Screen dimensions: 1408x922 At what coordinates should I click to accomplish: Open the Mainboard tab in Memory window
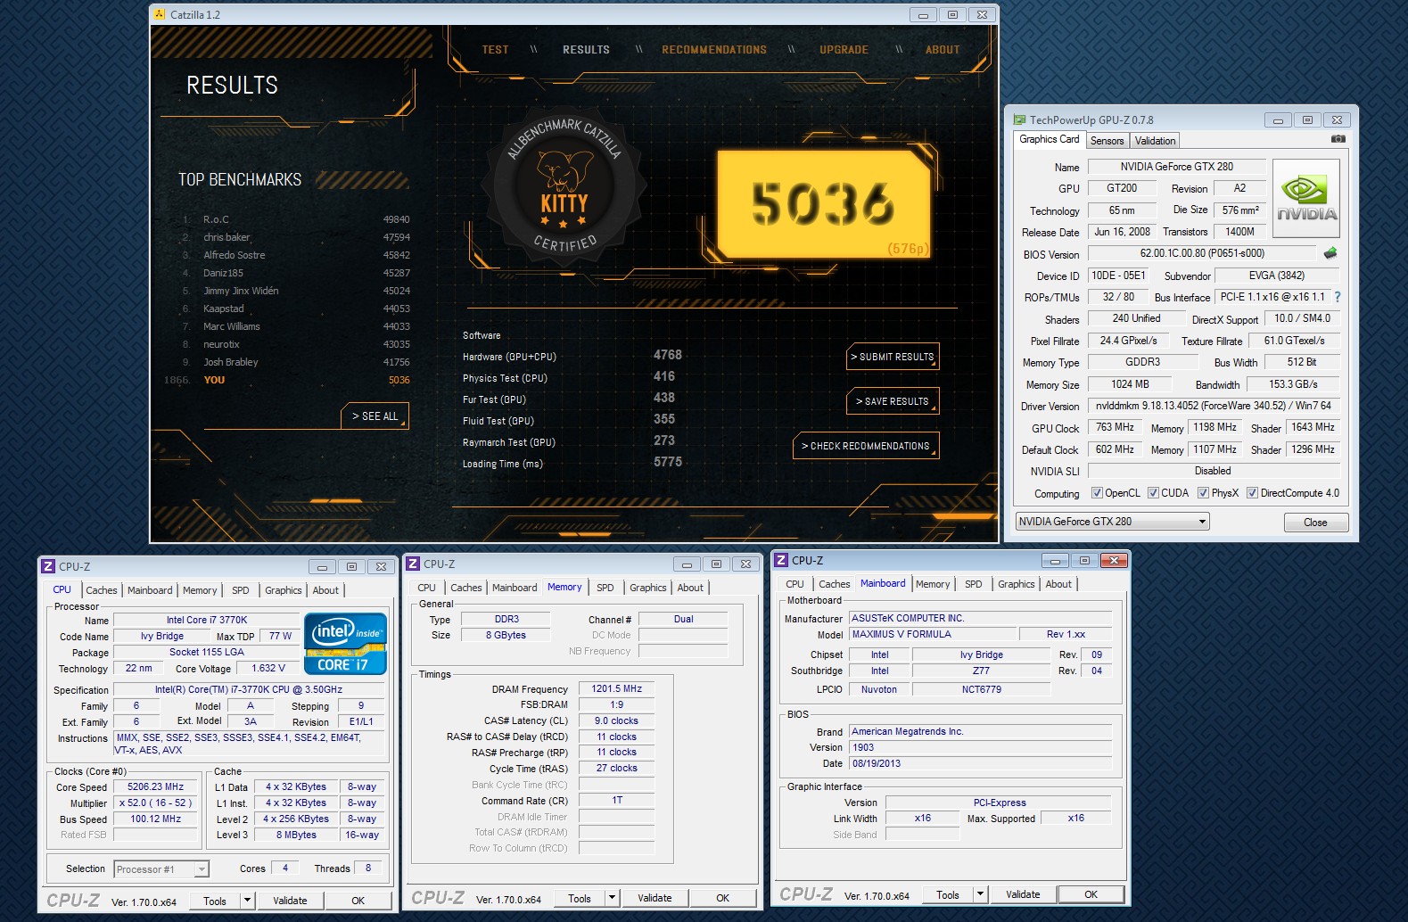tap(515, 588)
